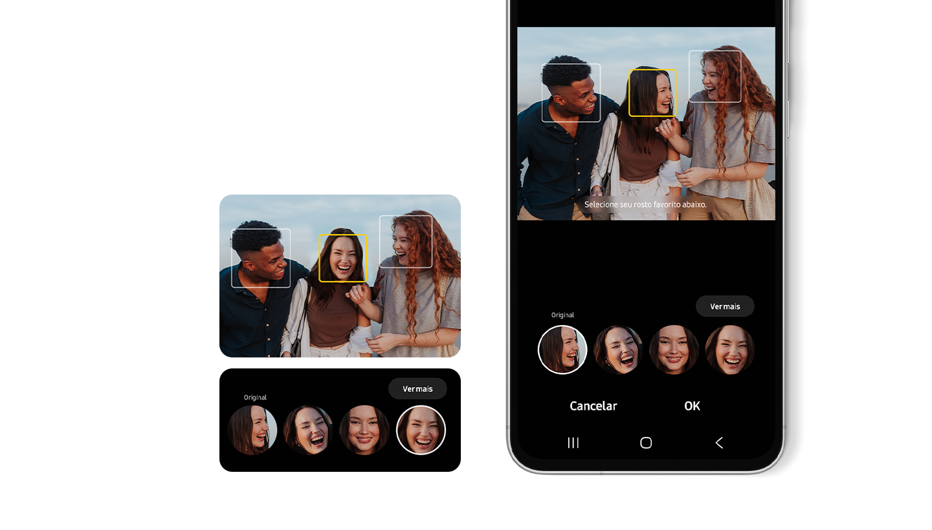
Task: Choose the fourth suggested face thumbnail
Action: click(729, 350)
